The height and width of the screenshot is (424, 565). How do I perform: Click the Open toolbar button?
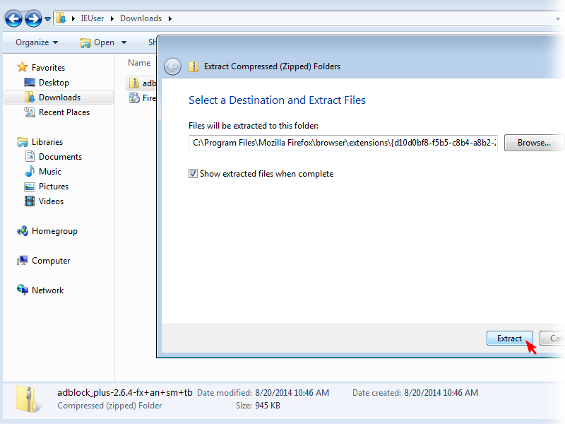click(97, 42)
